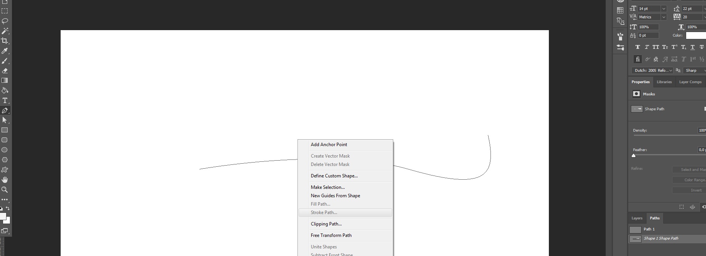Open the text Color white swatch
Screen dimensions: 706x256
[696, 35]
